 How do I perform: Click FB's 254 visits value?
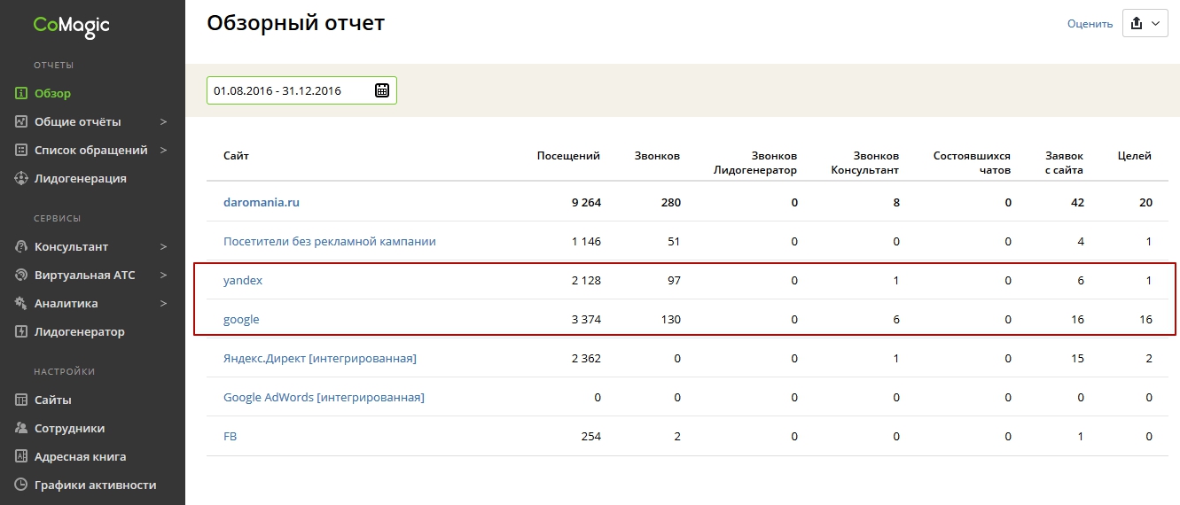pos(590,436)
